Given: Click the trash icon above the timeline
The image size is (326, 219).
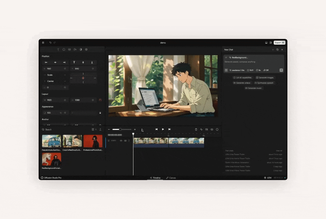Looking at the screenshot, I should pyautogui.click(x=196, y=129).
